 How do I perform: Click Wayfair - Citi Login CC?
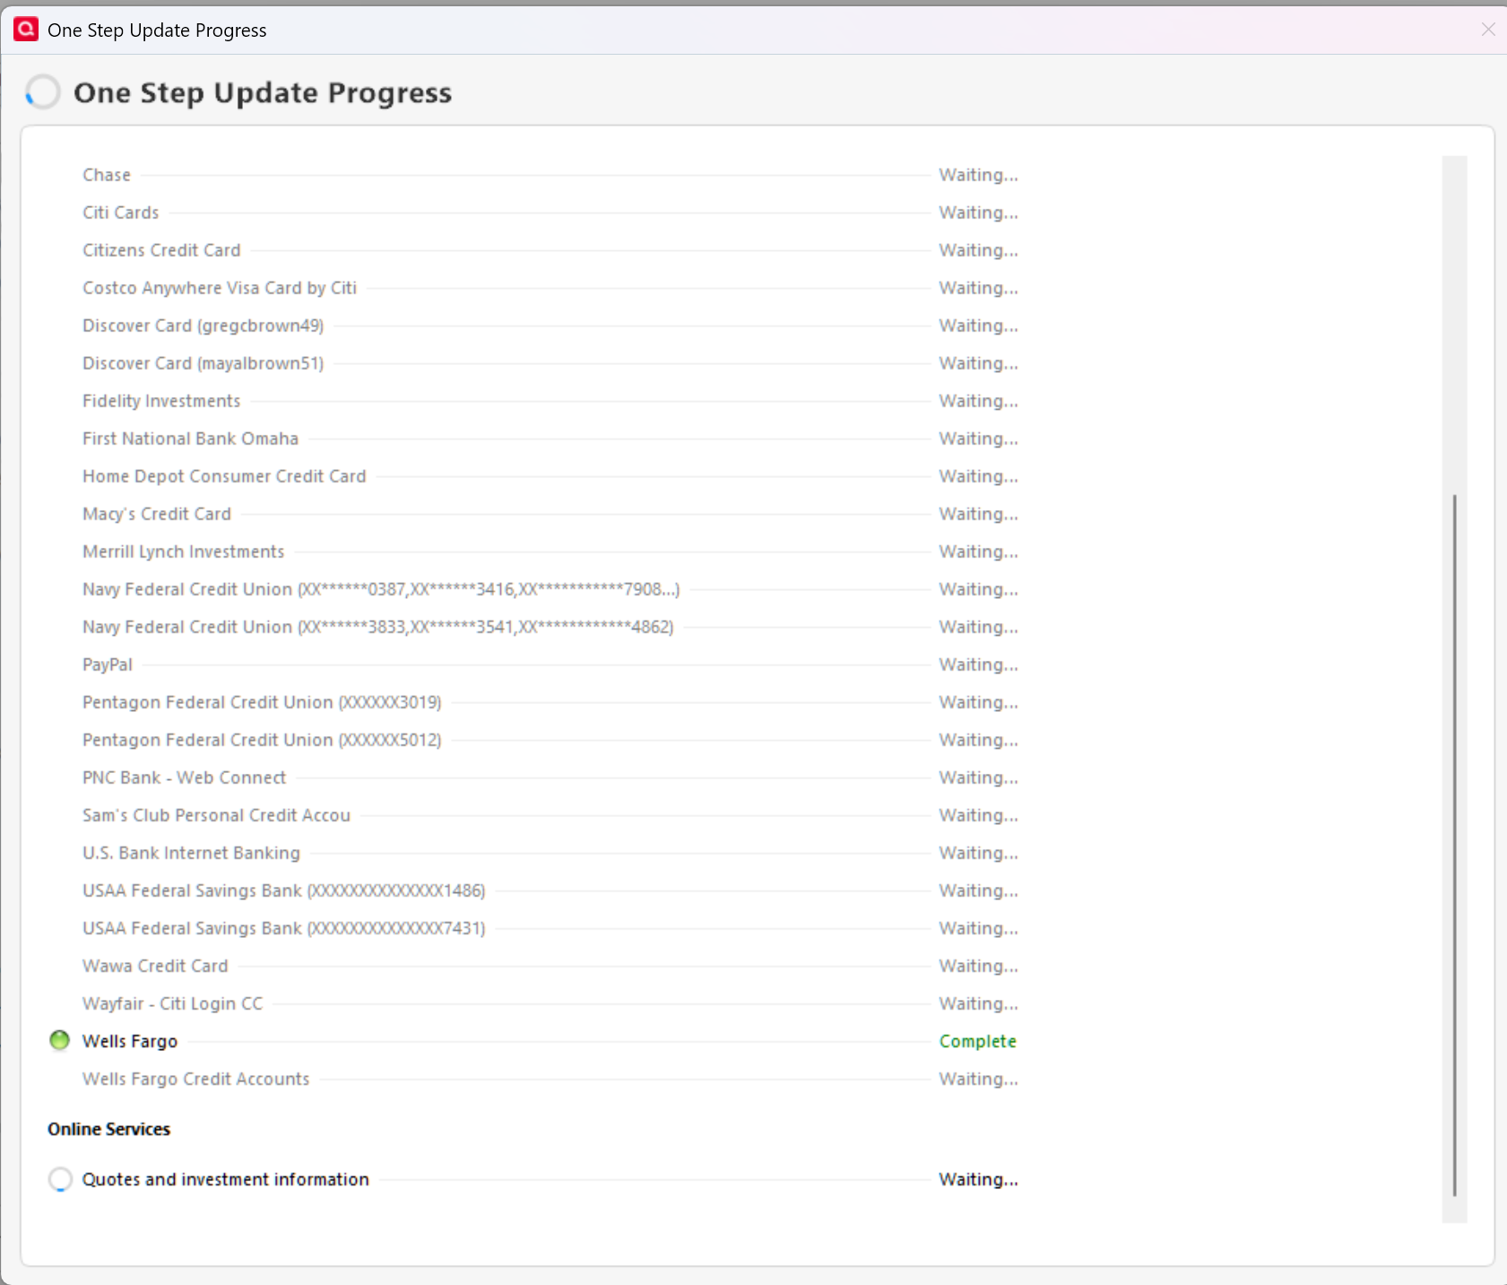[x=173, y=1003]
